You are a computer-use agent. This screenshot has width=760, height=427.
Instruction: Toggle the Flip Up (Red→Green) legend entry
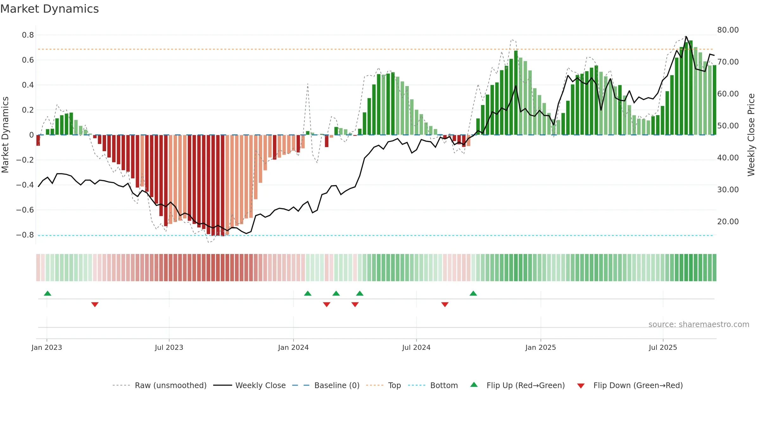click(x=517, y=385)
